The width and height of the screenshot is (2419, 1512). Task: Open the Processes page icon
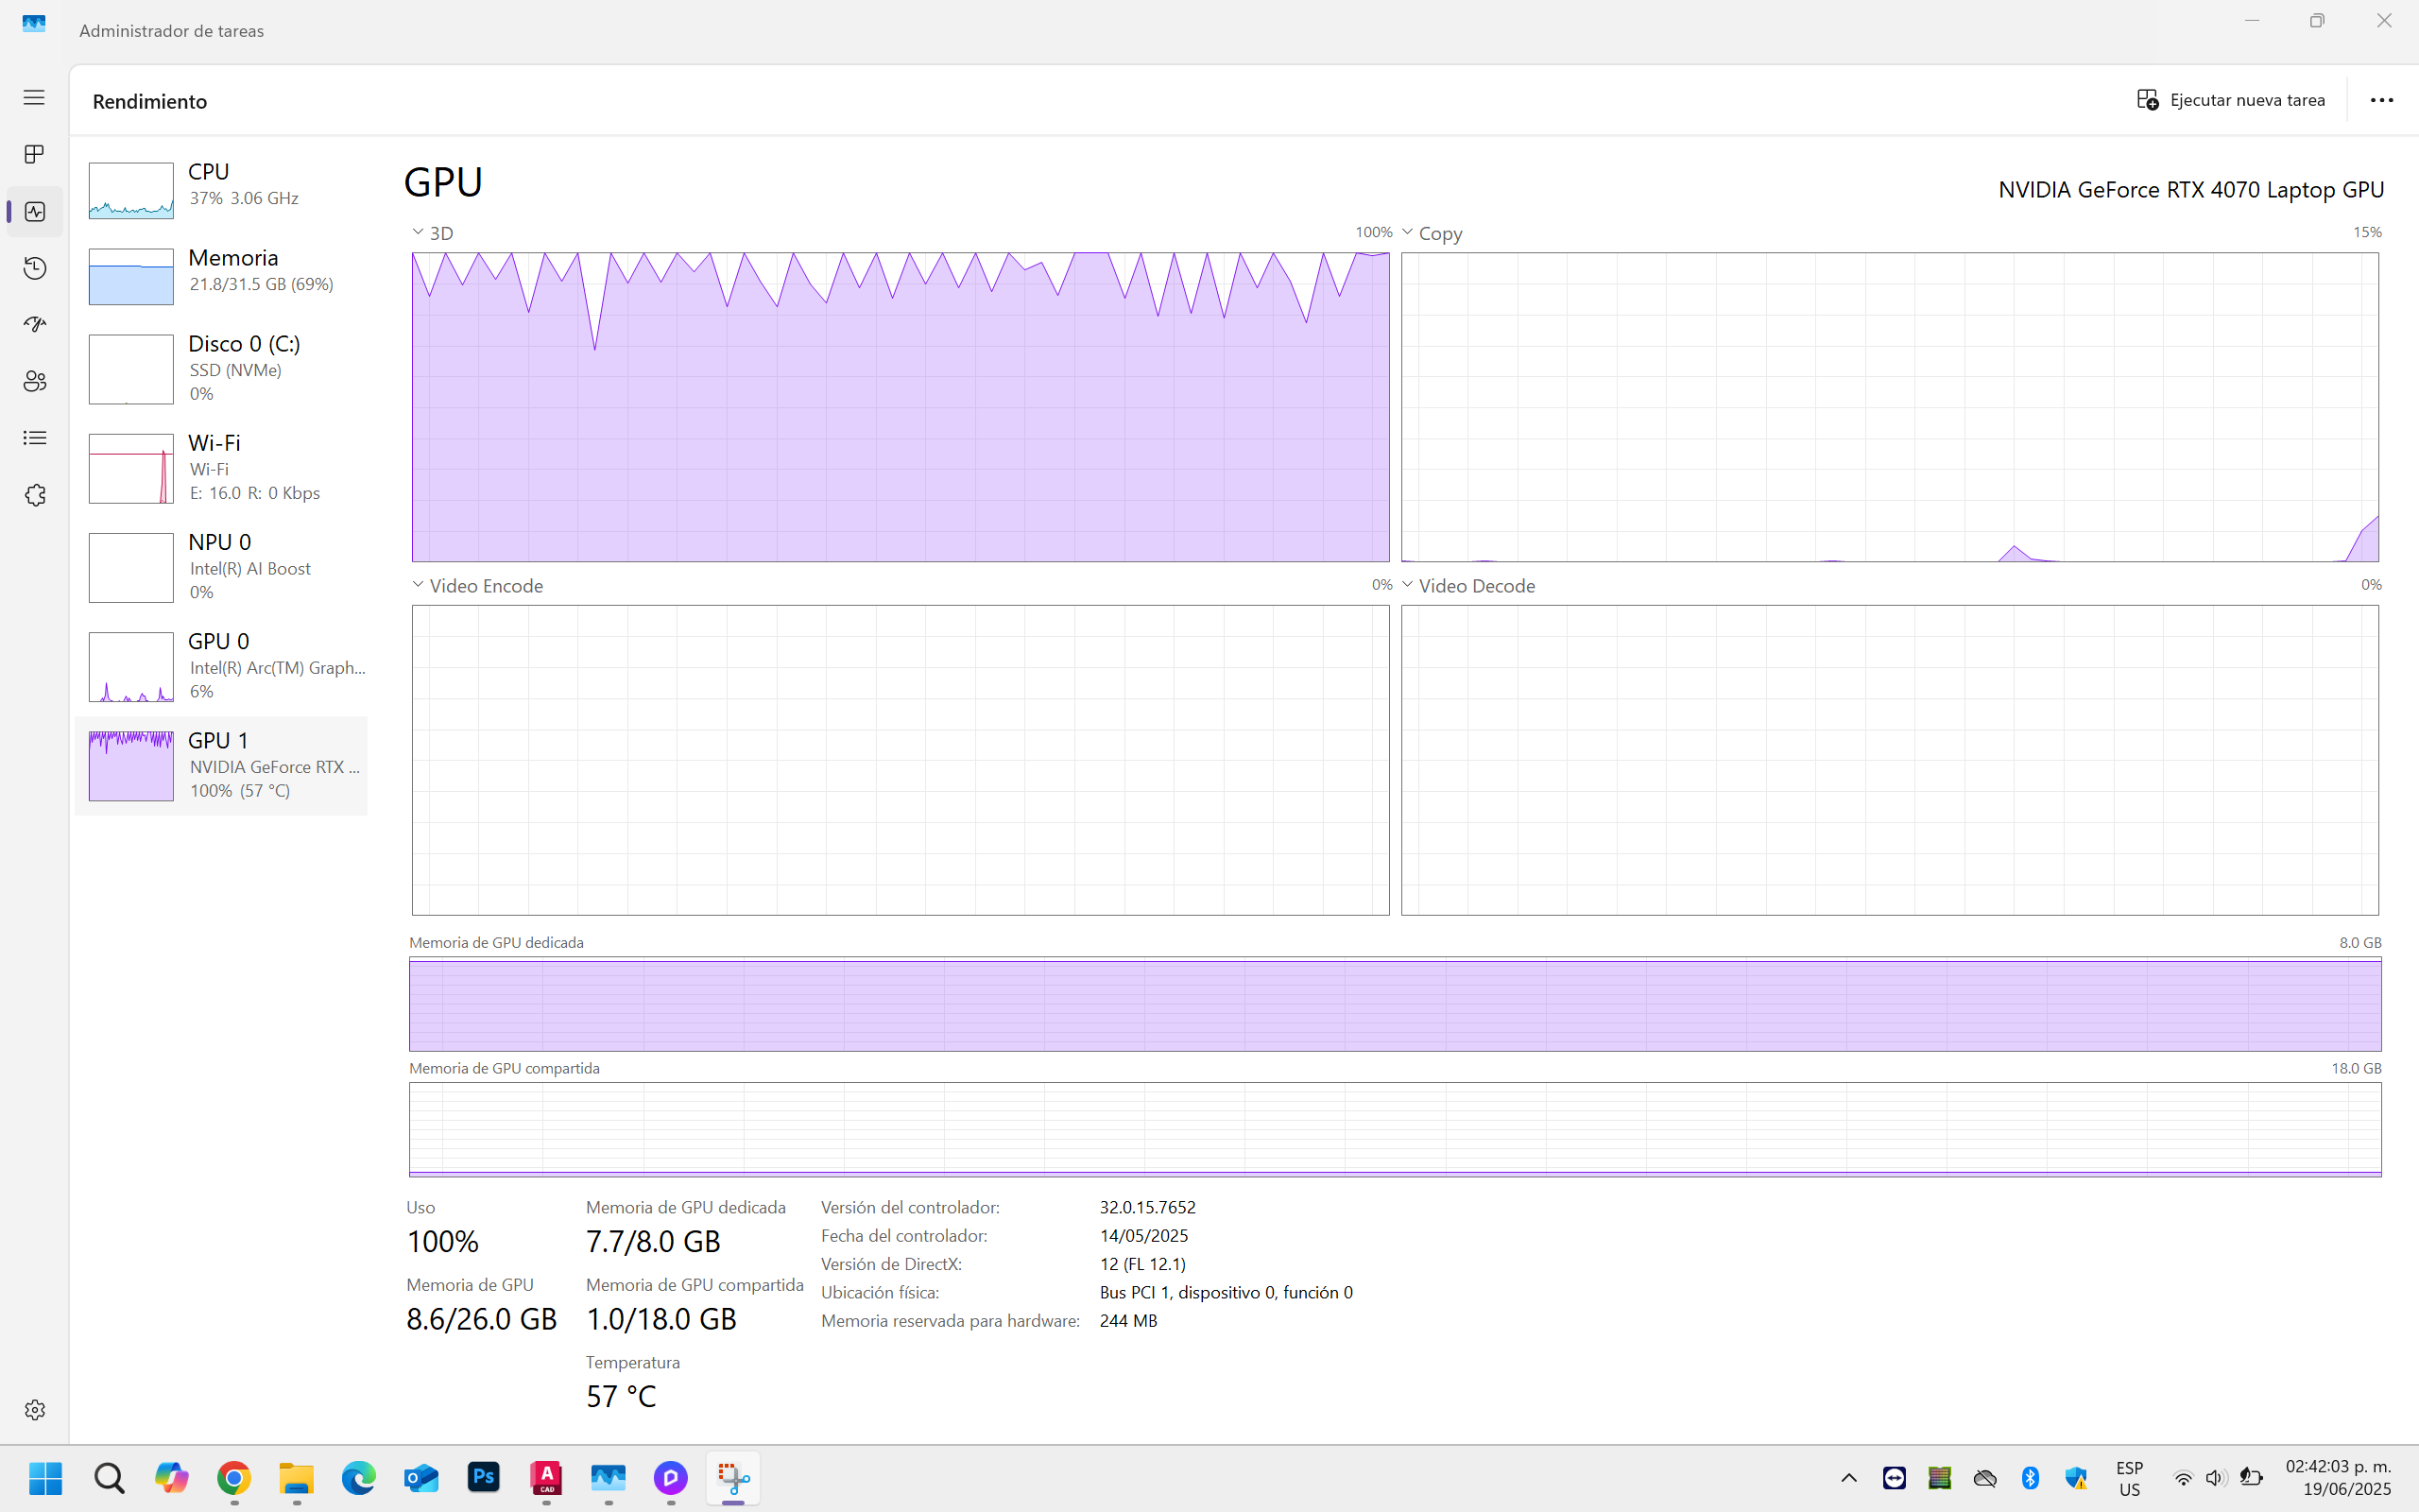(34, 154)
